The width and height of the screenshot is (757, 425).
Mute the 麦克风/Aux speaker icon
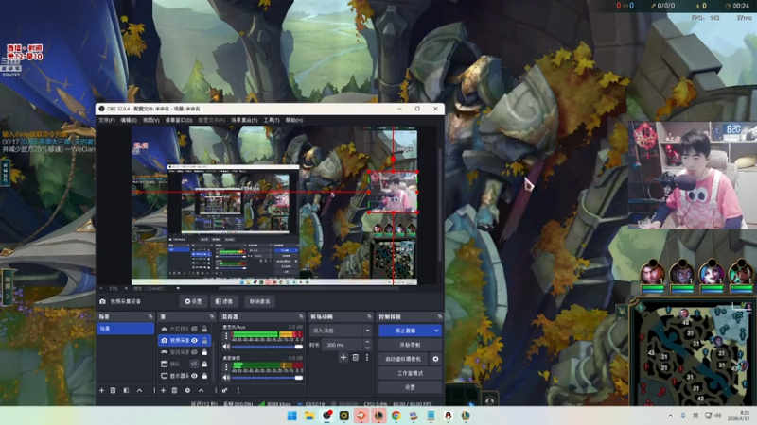click(x=226, y=347)
